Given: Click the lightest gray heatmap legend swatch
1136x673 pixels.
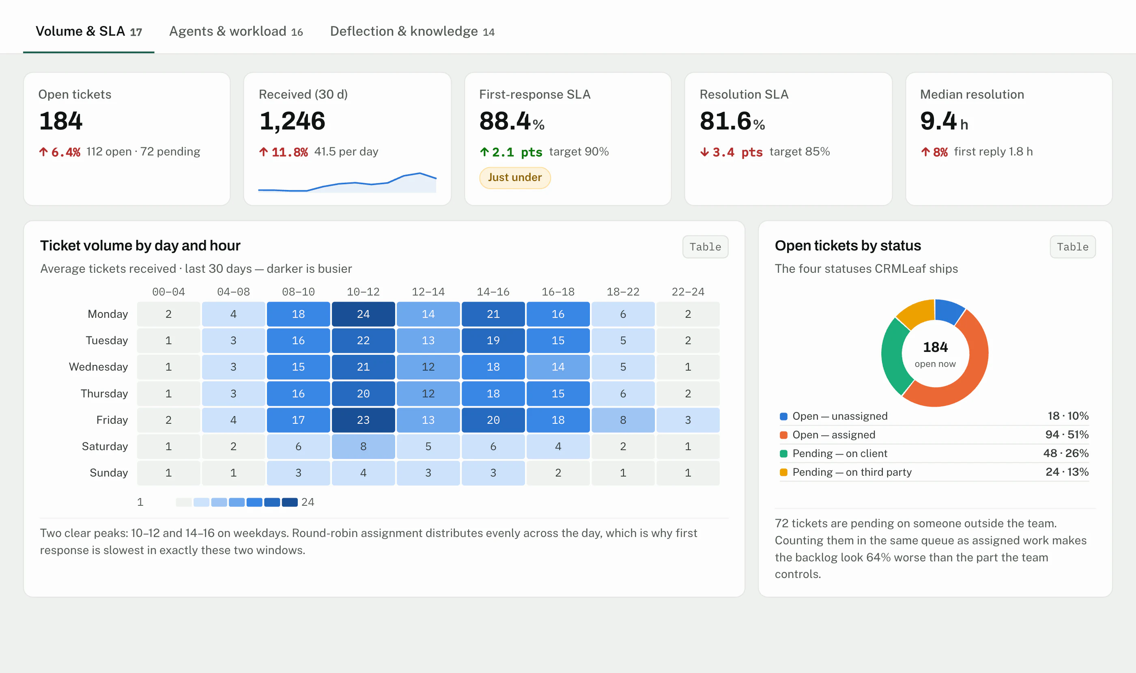Looking at the screenshot, I should [x=184, y=502].
